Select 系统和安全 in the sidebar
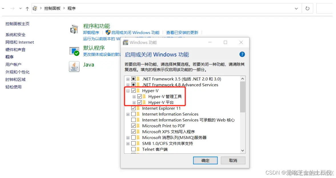 [x=15, y=35]
